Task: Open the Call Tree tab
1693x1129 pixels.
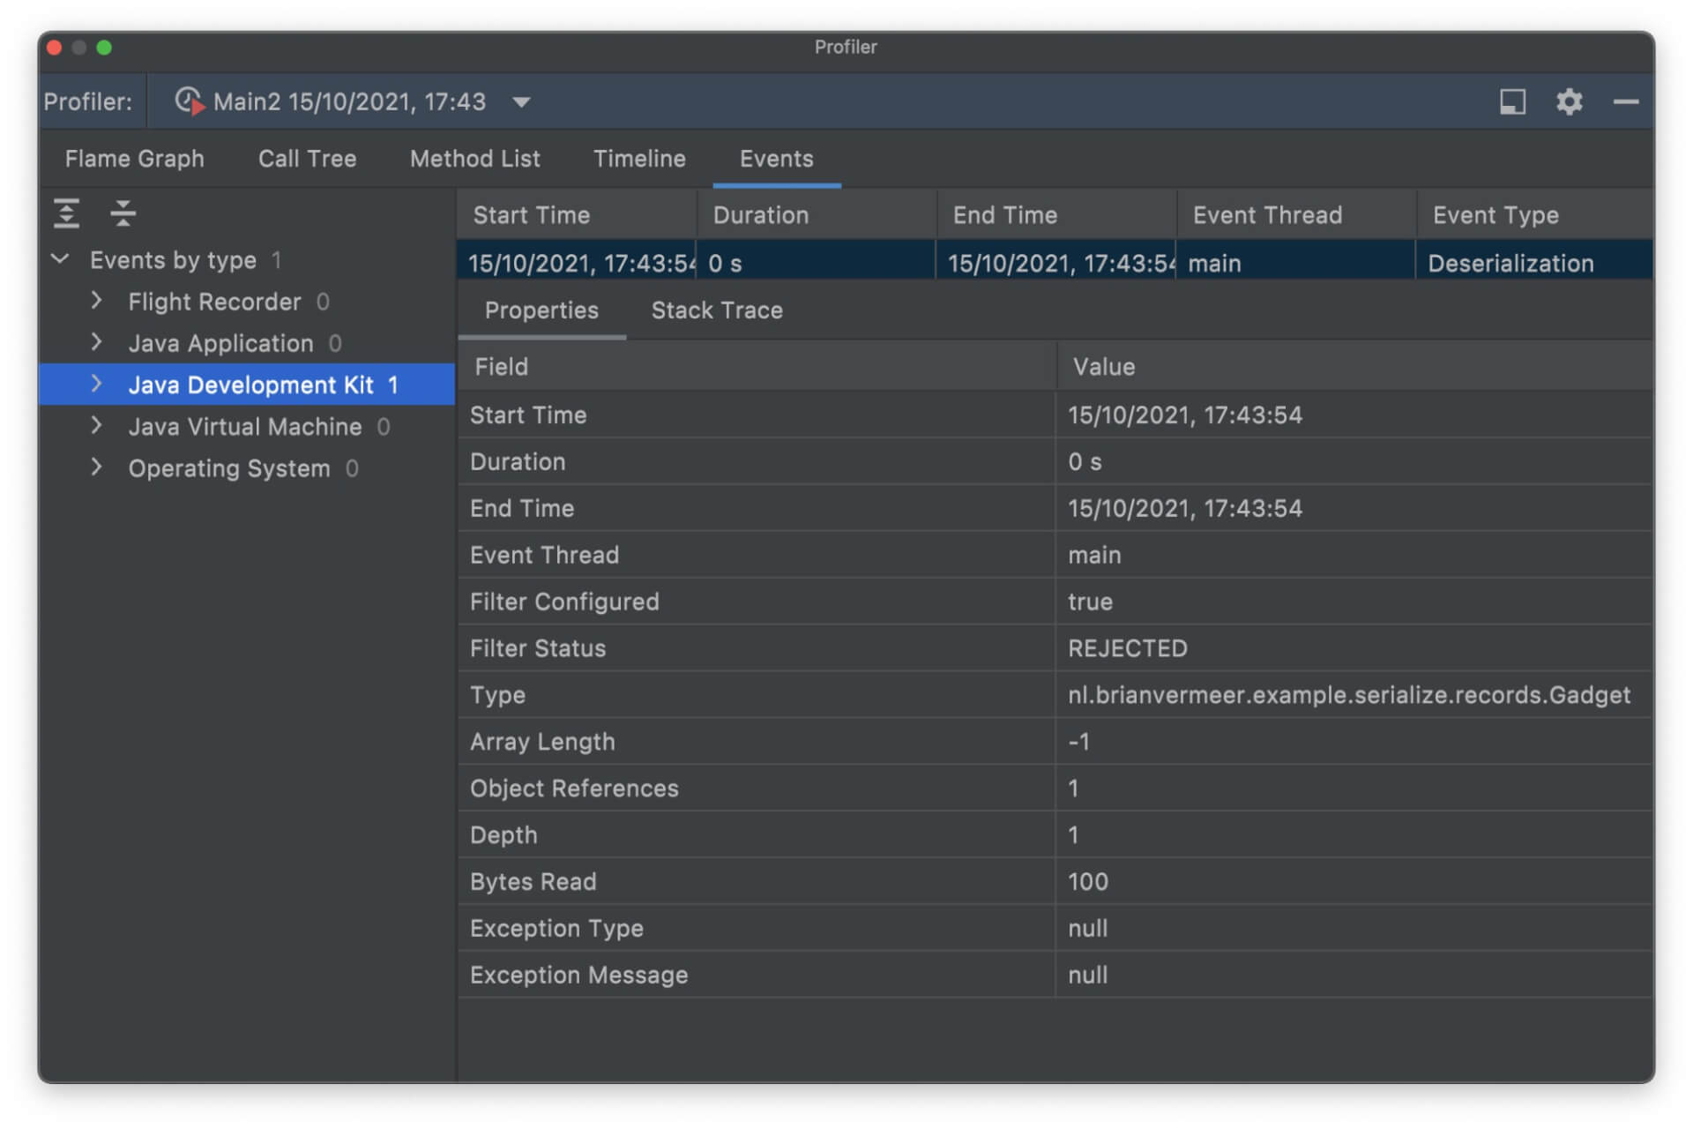Action: coord(307,159)
